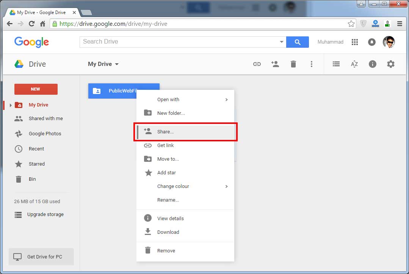Click inside the Search Drive field

coord(171,42)
